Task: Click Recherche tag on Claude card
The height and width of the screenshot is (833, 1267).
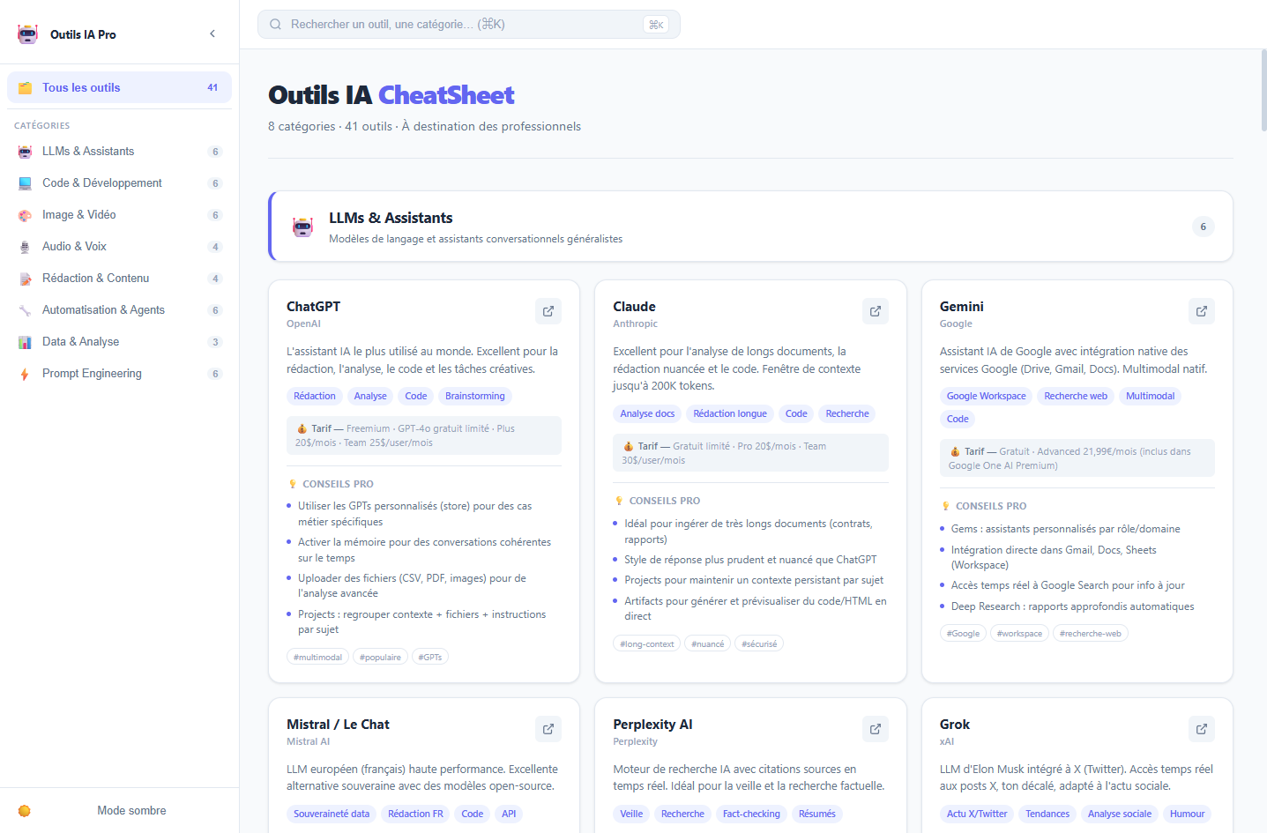Action: coord(847,414)
